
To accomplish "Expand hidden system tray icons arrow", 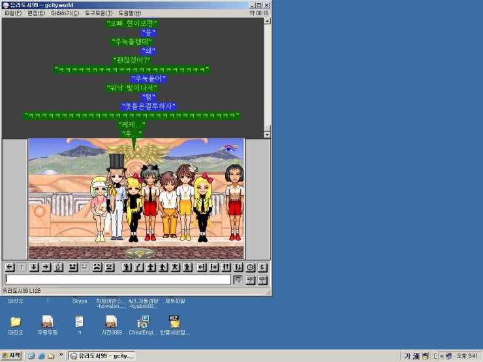I will (x=441, y=355).
